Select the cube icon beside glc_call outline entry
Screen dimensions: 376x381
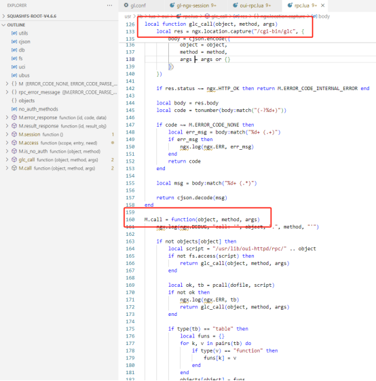(14, 159)
